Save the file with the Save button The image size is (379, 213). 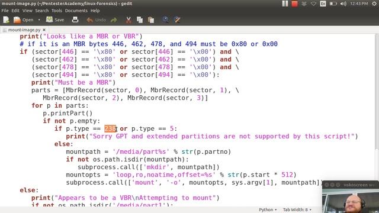pos(55,20)
